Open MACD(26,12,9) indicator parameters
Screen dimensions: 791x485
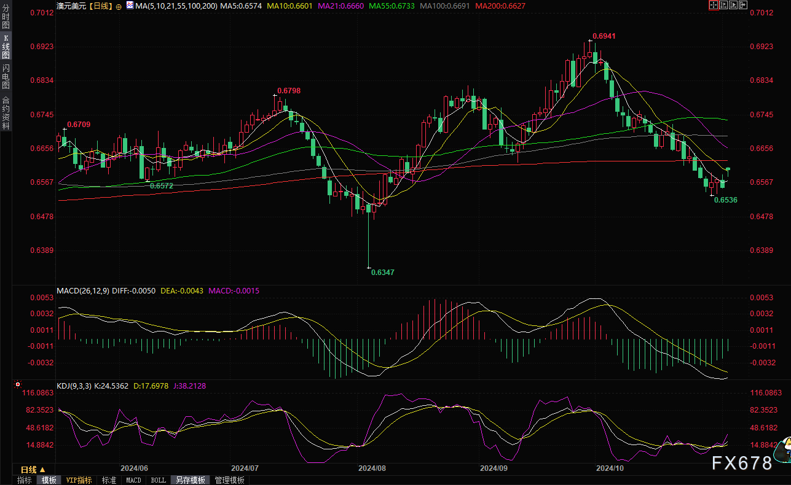point(83,290)
